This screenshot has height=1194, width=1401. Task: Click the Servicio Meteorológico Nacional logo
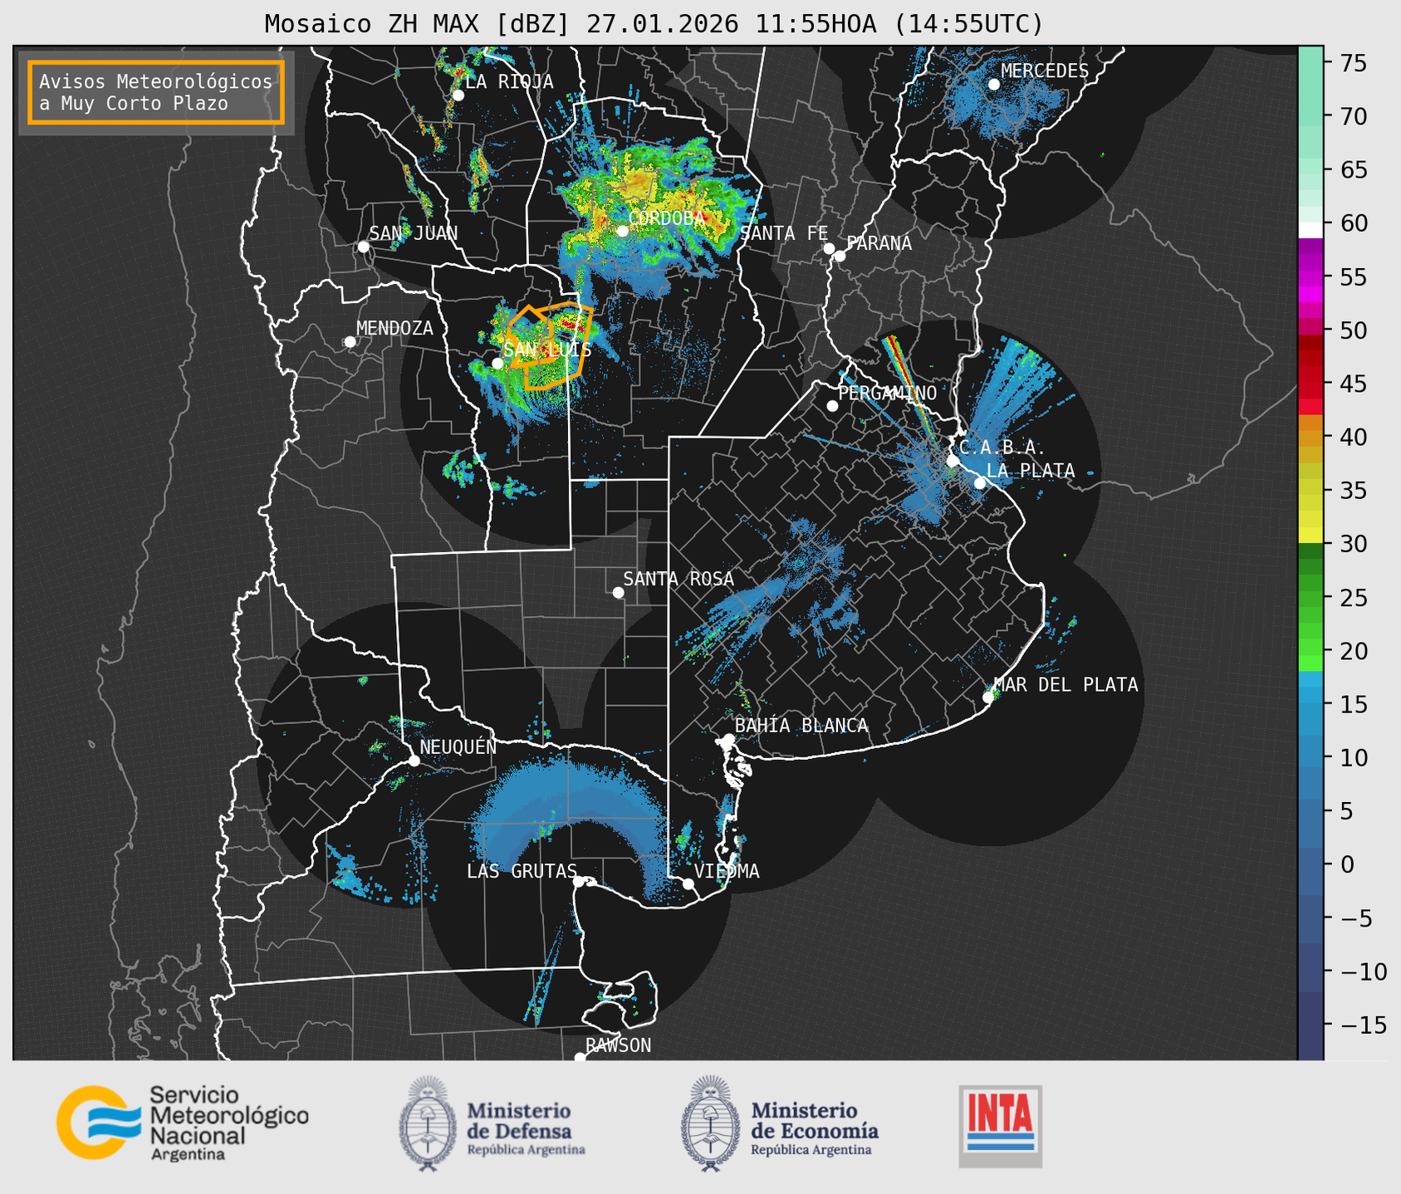click(183, 1123)
